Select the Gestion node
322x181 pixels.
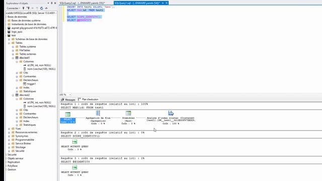(x=12, y=169)
